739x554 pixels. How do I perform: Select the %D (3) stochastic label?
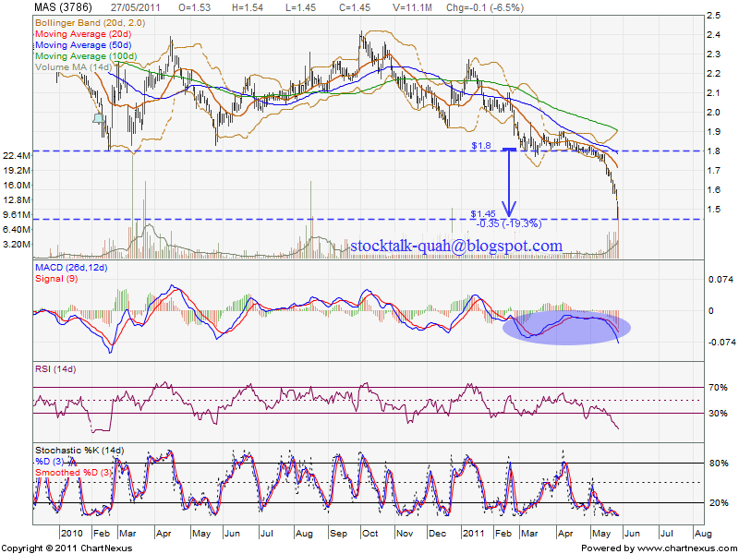50,461
